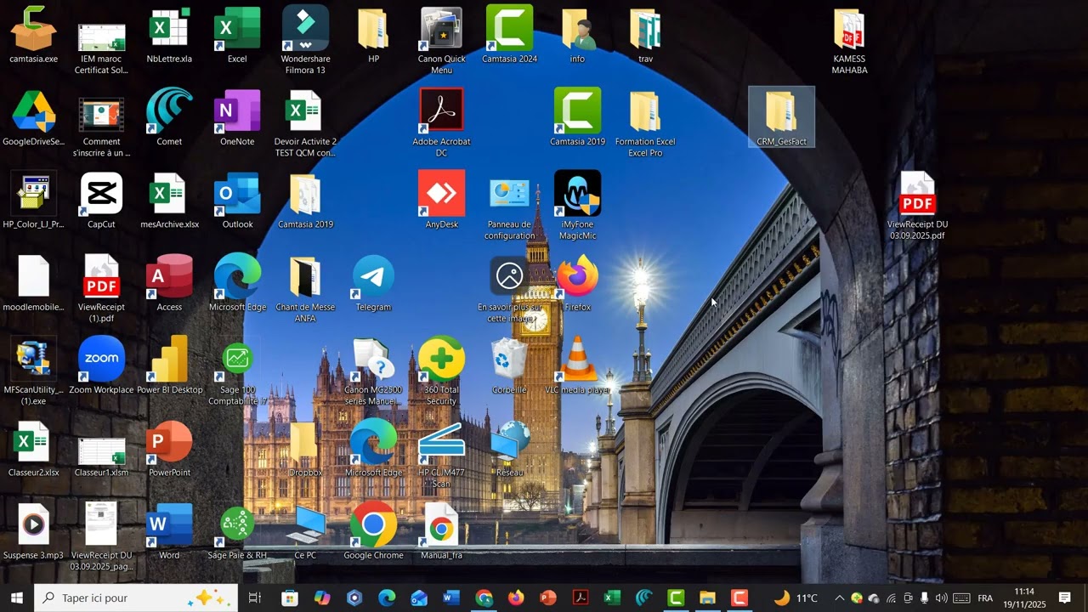Screen dimensions: 1088x612
Task: Open the NbLettre.xla desktop file
Action: click(169, 36)
